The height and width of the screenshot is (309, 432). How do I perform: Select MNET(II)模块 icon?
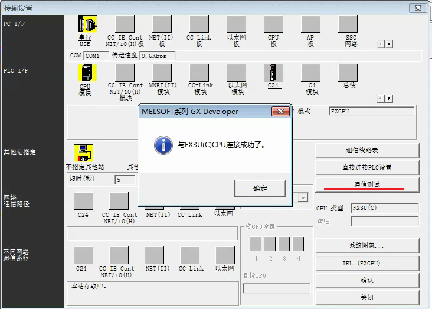coord(162,73)
